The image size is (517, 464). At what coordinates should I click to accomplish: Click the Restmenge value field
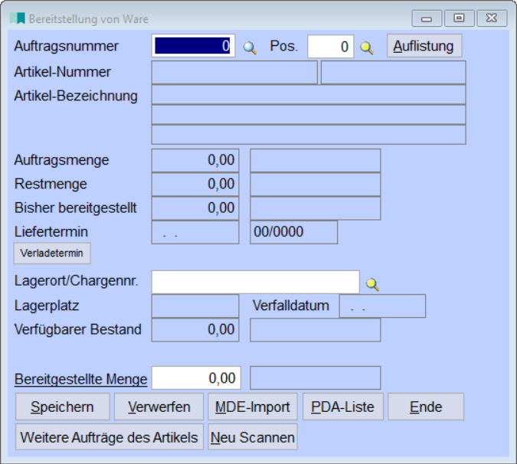195,185
